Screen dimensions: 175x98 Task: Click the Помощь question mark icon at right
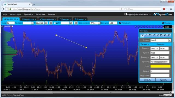163,23
